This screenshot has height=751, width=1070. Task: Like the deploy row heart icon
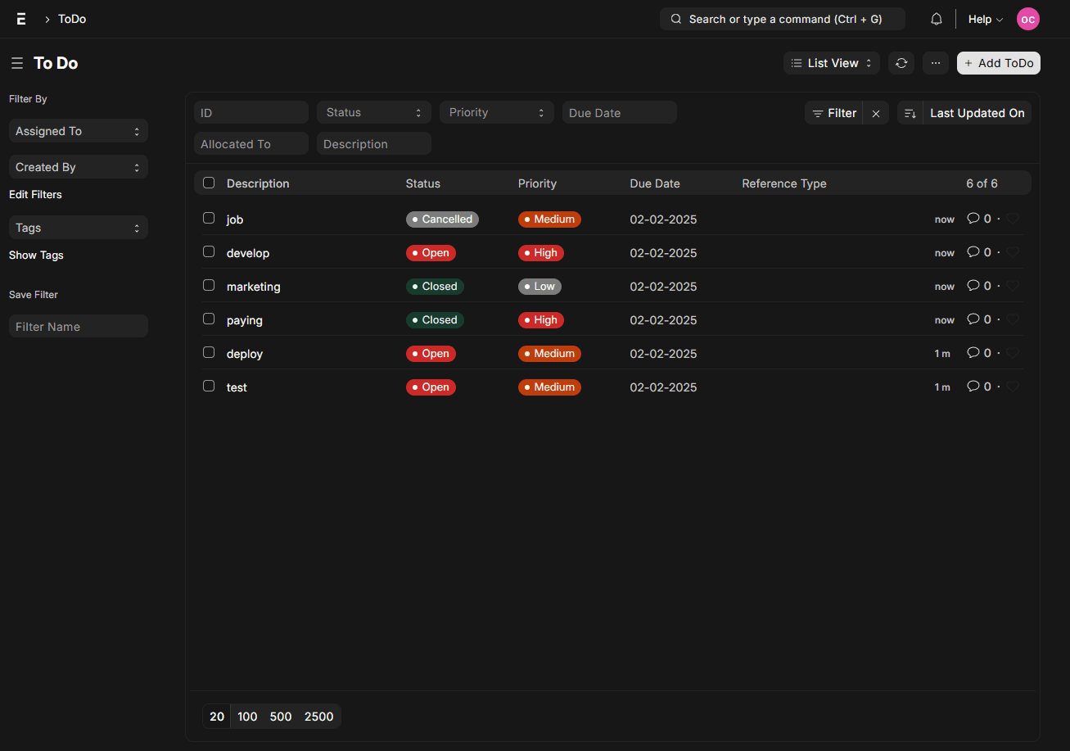[x=1013, y=353]
